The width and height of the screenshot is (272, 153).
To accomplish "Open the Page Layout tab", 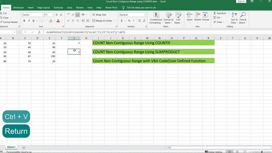I will 43,8.
